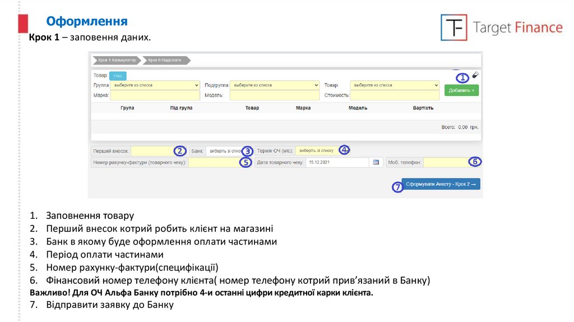Click the date field showing 15.12.2021

pyautogui.click(x=337, y=162)
